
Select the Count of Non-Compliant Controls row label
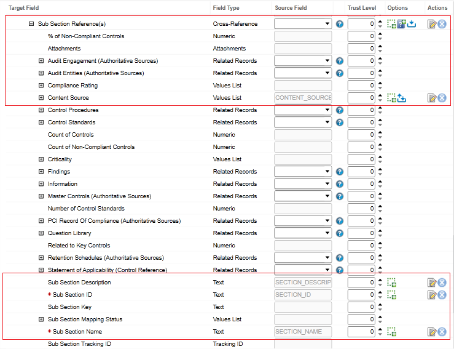(91, 147)
